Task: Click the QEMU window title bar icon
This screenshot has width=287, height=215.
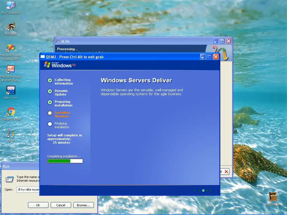Action: (43, 57)
